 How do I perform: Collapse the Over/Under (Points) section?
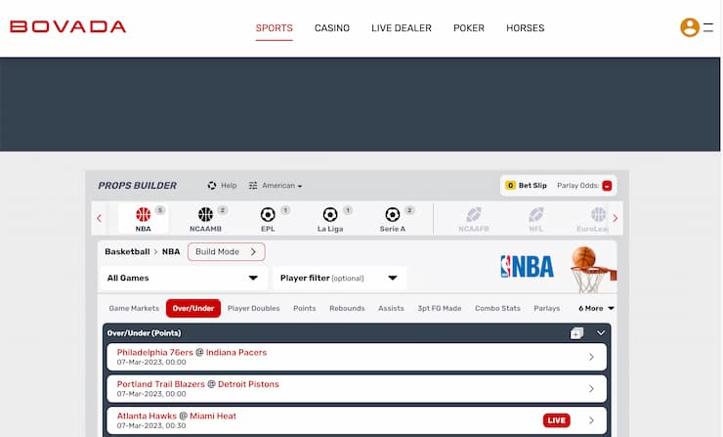point(600,332)
